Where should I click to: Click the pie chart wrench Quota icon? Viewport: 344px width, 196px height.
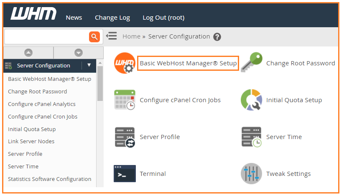(x=252, y=100)
